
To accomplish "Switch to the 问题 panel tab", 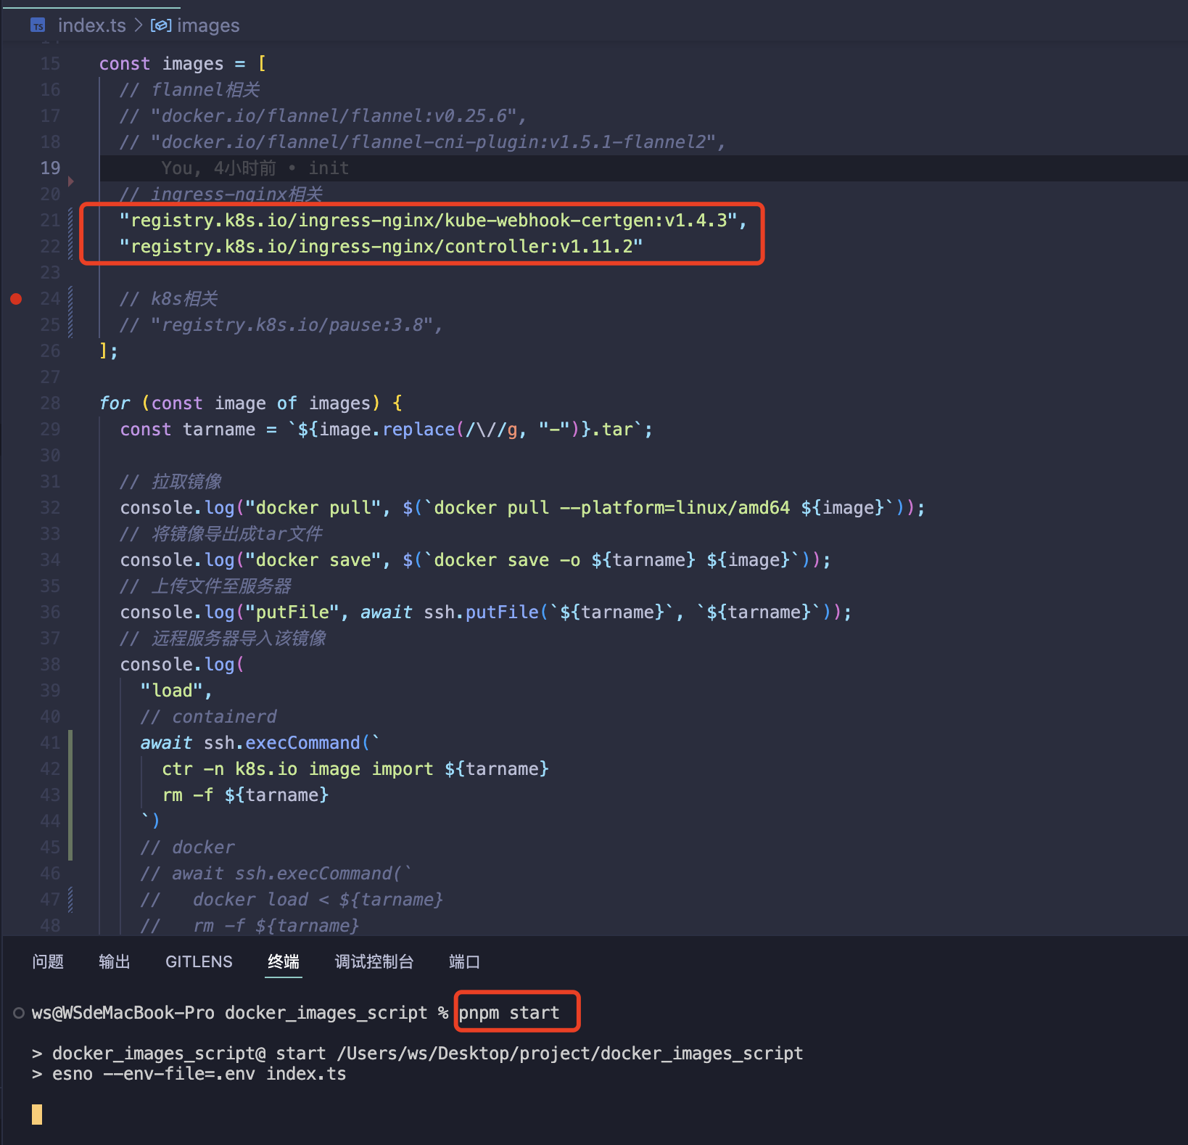I will coord(48,962).
